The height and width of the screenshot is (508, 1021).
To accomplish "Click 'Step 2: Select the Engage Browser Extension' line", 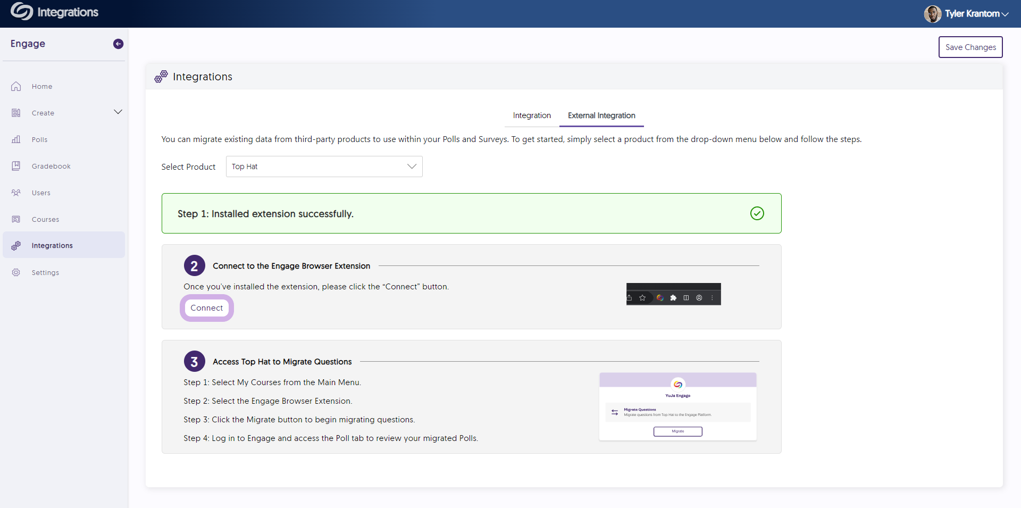I will pyautogui.click(x=268, y=401).
